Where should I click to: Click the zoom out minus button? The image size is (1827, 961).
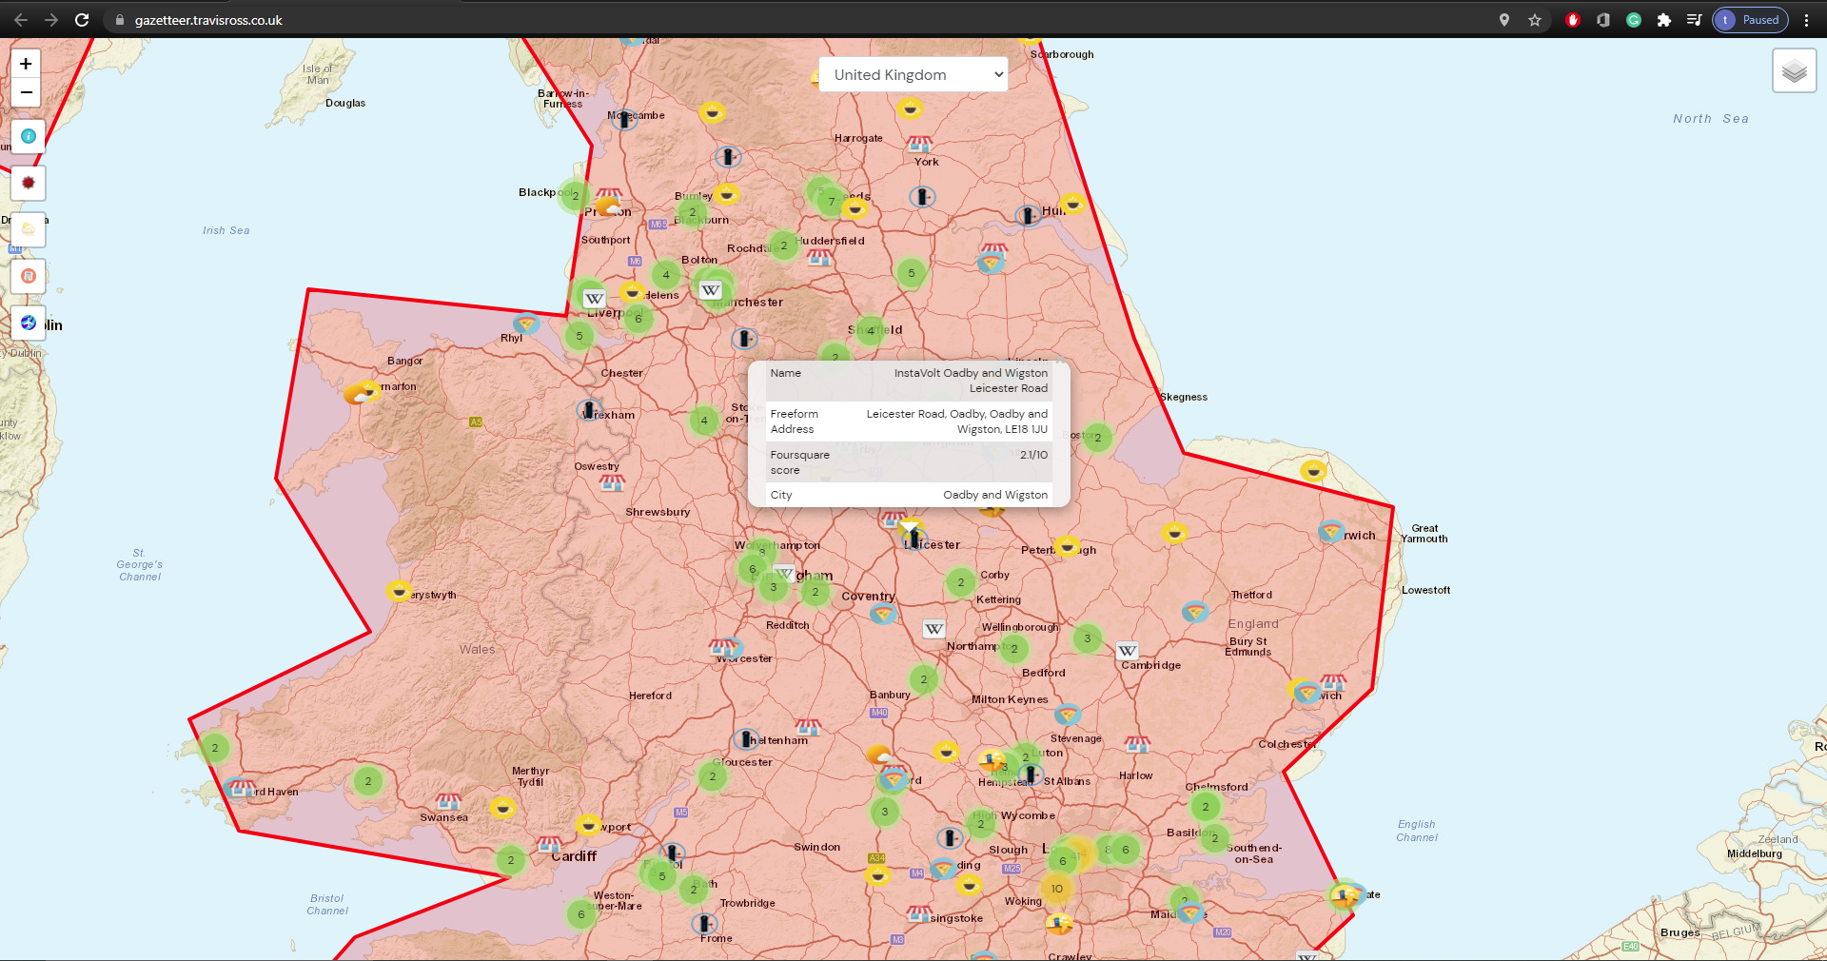pyautogui.click(x=26, y=92)
